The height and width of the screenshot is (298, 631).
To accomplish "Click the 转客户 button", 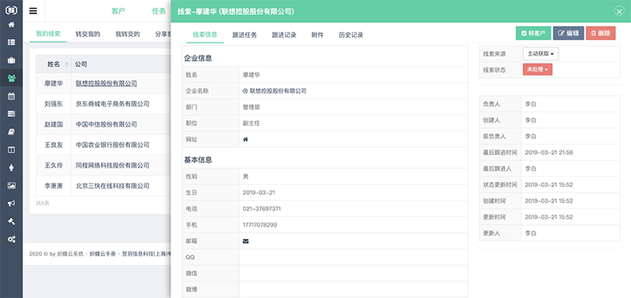I will click(x=533, y=33).
